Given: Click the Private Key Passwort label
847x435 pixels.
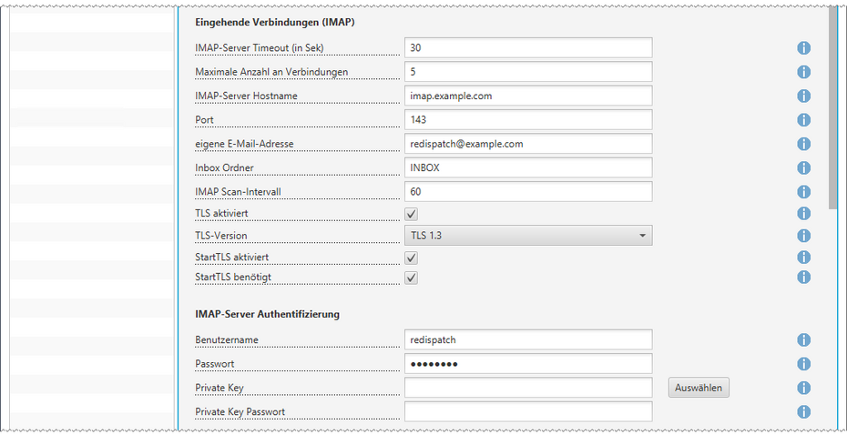Looking at the screenshot, I should (x=240, y=411).
